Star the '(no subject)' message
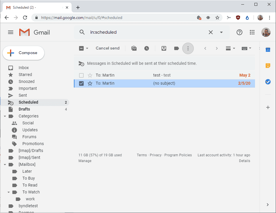The image size is (276, 213). [x=90, y=83]
